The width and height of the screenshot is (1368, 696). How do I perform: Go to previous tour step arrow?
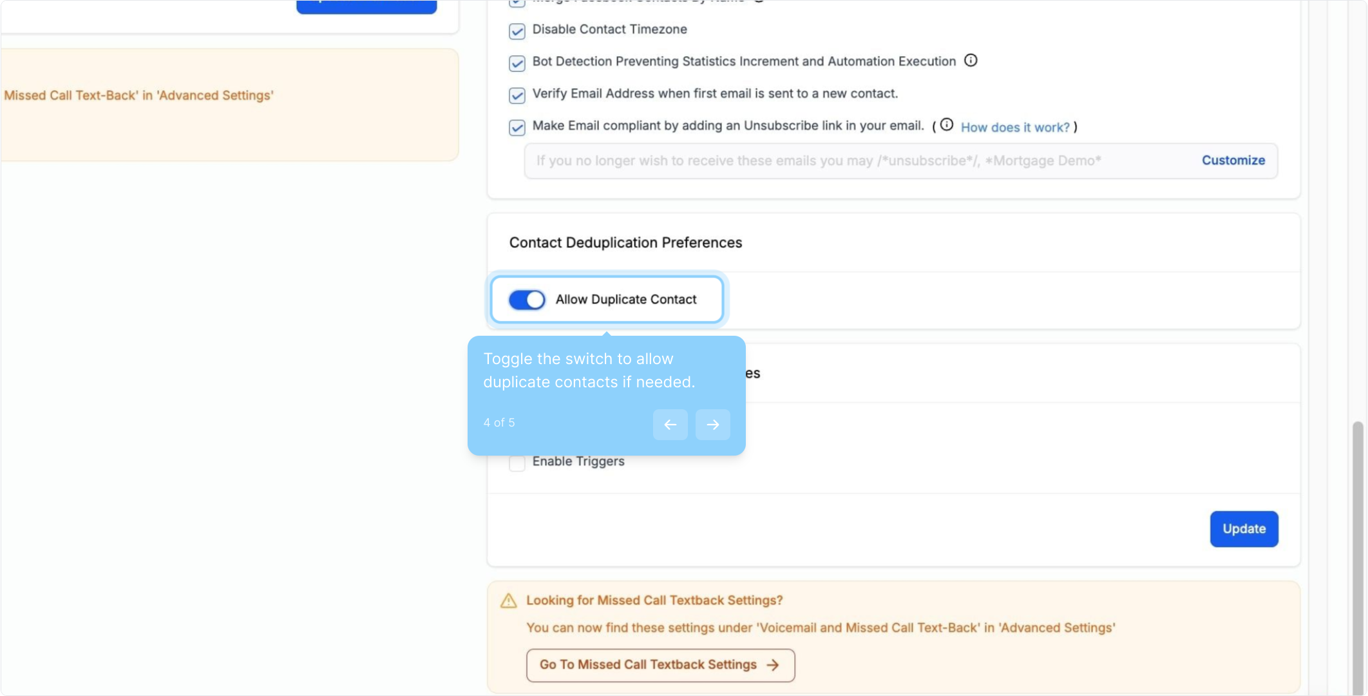tap(670, 425)
